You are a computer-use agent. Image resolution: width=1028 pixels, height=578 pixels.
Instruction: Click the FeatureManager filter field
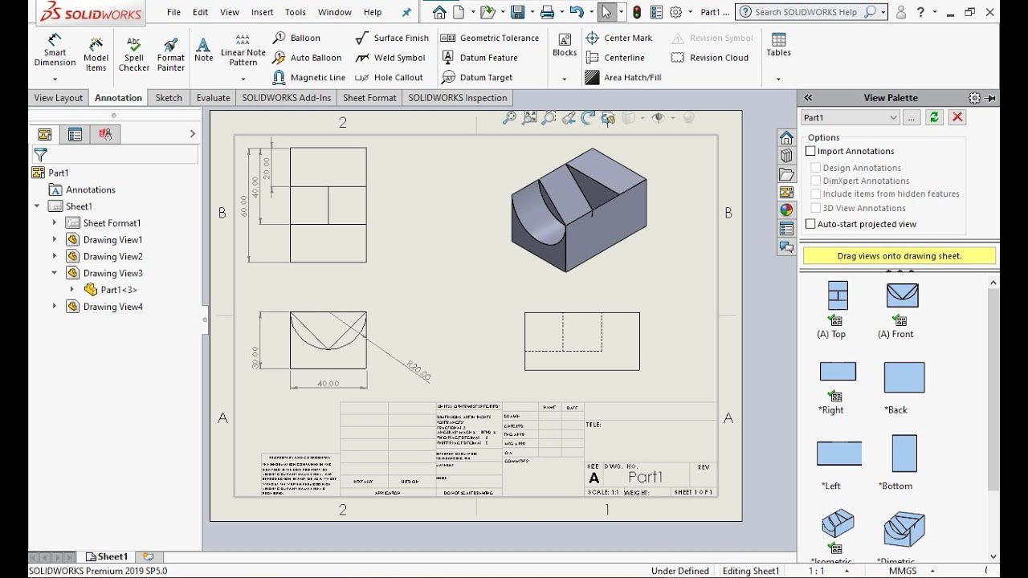(x=115, y=155)
